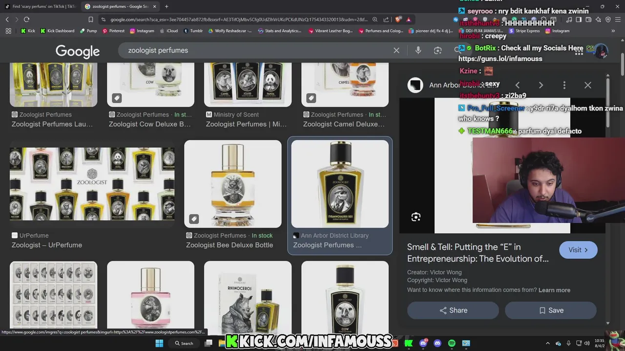Viewport: 625px width, 351px height.
Task: Open the Ministry of Scent Zoologist Perfumes result
Action: tap(246, 124)
